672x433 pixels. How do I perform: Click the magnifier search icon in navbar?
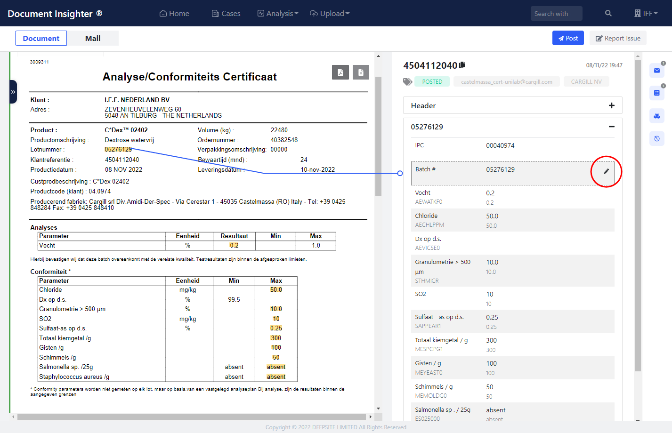608,14
